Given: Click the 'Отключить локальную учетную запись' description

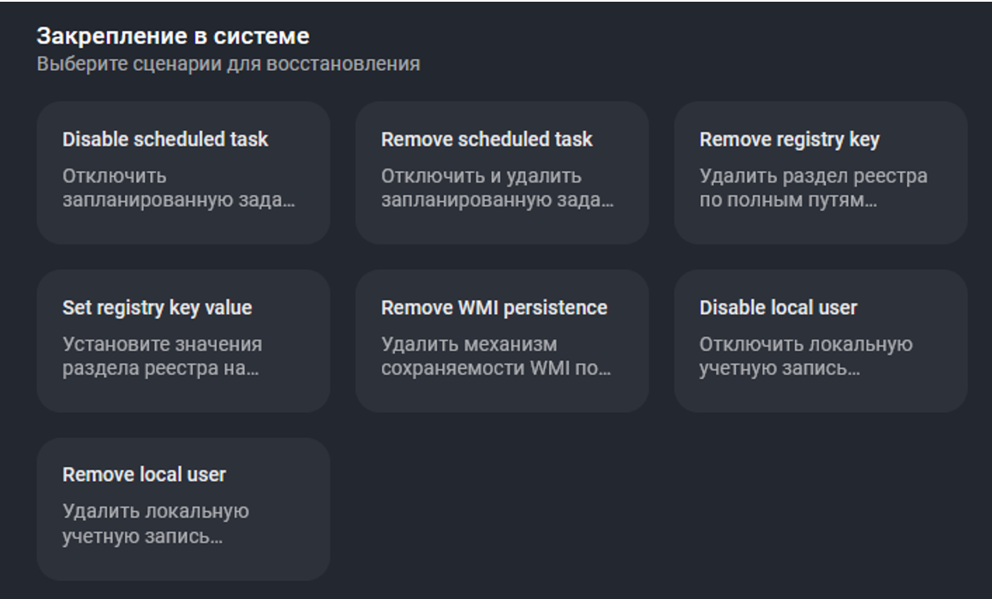Looking at the screenshot, I should [x=805, y=357].
